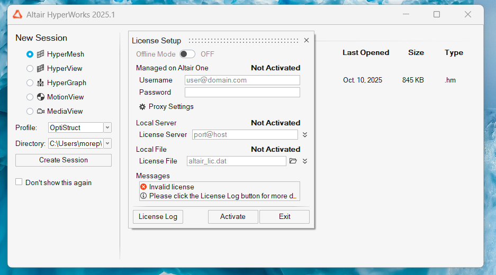
Task: Open Proxy Settings gear icon
Action: (x=142, y=107)
